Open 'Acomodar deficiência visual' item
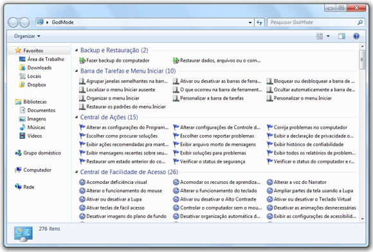The width and height of the screenshot is (373, 252). tap(113, 182)
